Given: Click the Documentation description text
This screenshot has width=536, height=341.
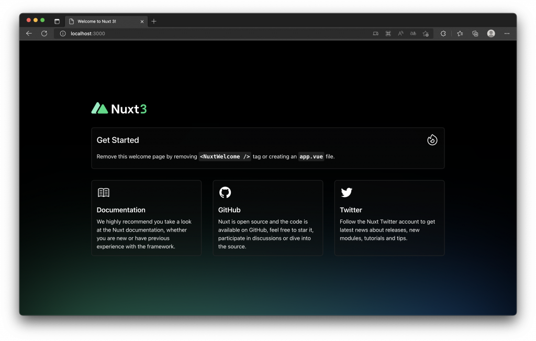Looking at the screenshot, I should (x=144, y=234).
